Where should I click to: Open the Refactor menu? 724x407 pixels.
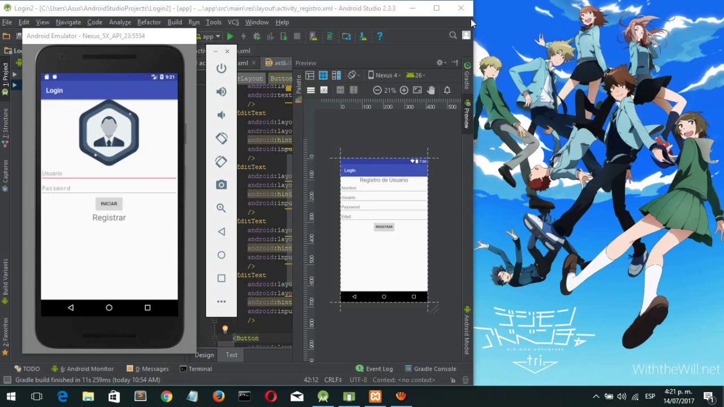pos(149,22)
